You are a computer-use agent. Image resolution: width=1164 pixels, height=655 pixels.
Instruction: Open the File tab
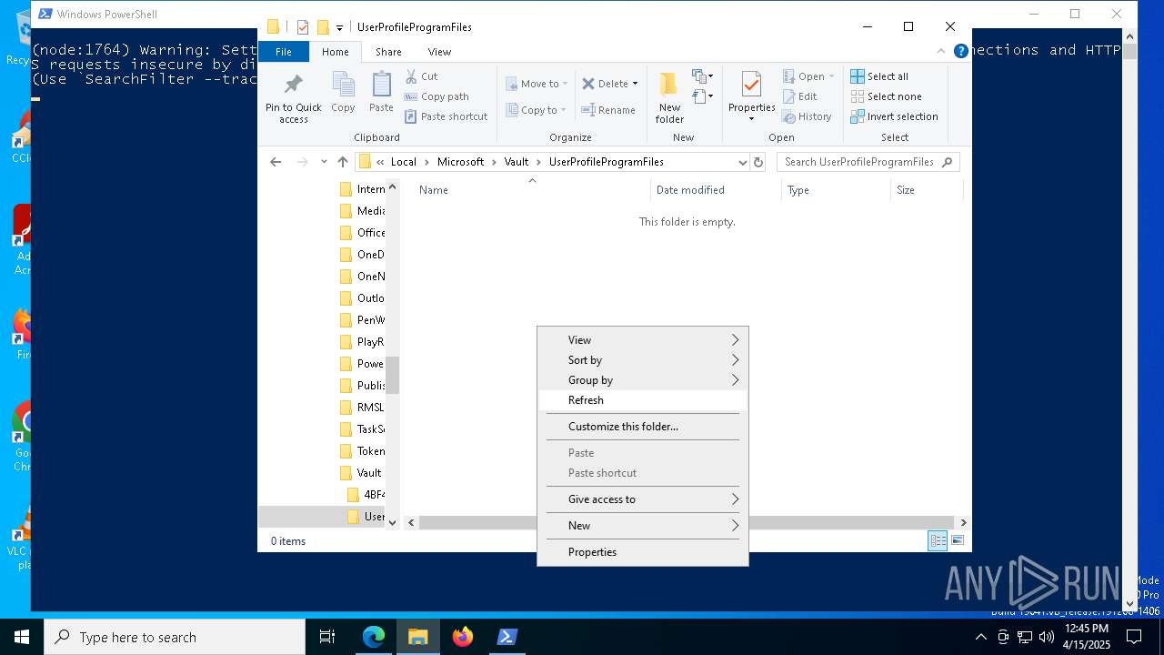284,52
